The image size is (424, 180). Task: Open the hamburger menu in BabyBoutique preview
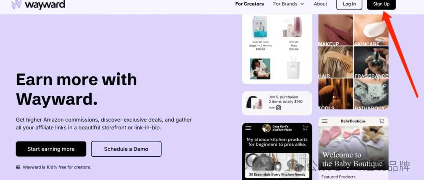click(x=325, y=121)
